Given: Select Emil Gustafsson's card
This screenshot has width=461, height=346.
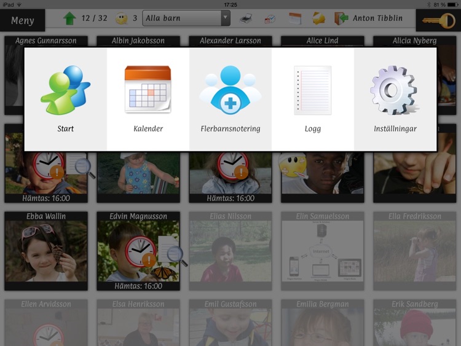Looking at the screenshot, I should click(x=230, y=323).
